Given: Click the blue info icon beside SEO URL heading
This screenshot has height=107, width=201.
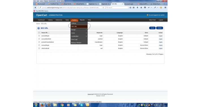Looking at the screenshot, I should click(39, 28).
